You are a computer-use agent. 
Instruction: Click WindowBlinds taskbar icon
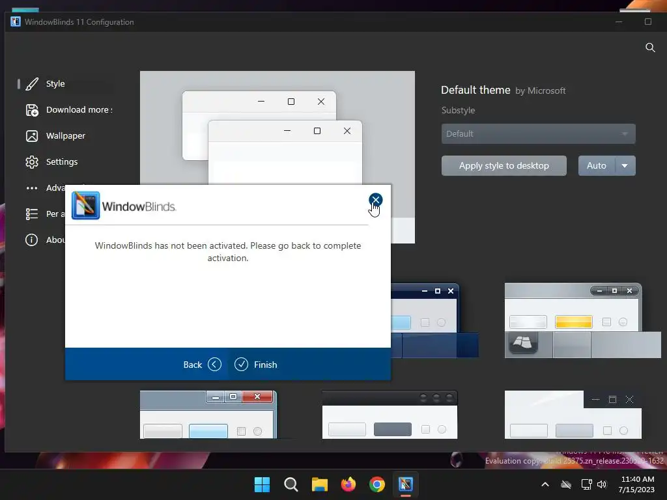(x=406, y=484)
